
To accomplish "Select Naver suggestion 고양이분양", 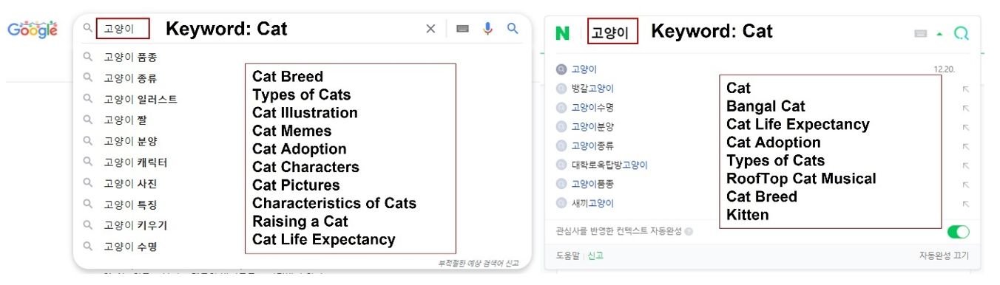I will pos(592,127).
